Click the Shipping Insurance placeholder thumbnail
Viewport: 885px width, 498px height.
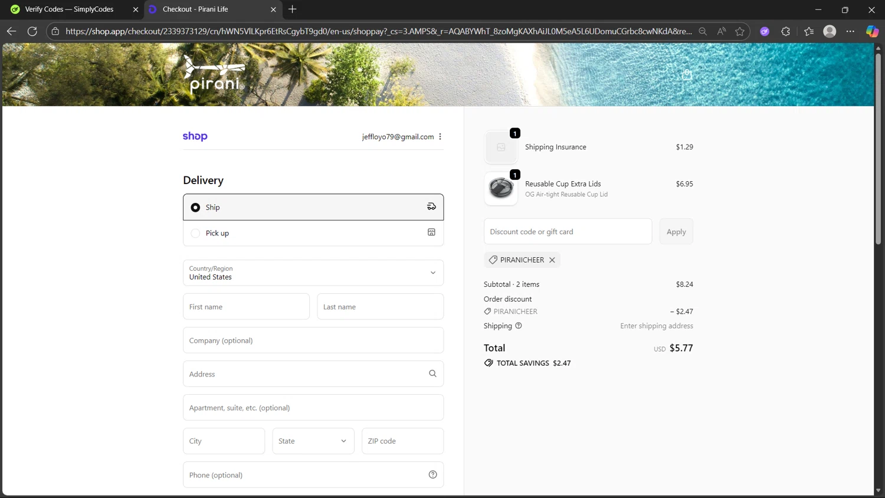tap(501, 147)
